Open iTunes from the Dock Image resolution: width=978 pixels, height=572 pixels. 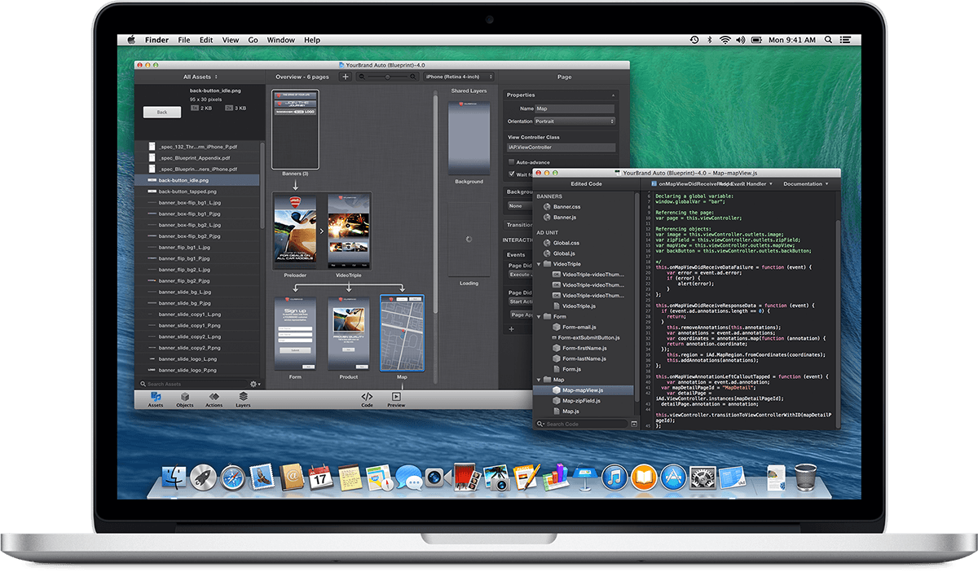tap(615, 478)
